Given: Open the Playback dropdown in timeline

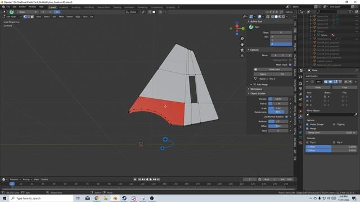Looking at the screenshot, I should click(15, 180).
